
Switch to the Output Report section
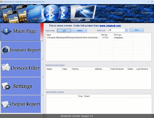click(x=21, y=104)
